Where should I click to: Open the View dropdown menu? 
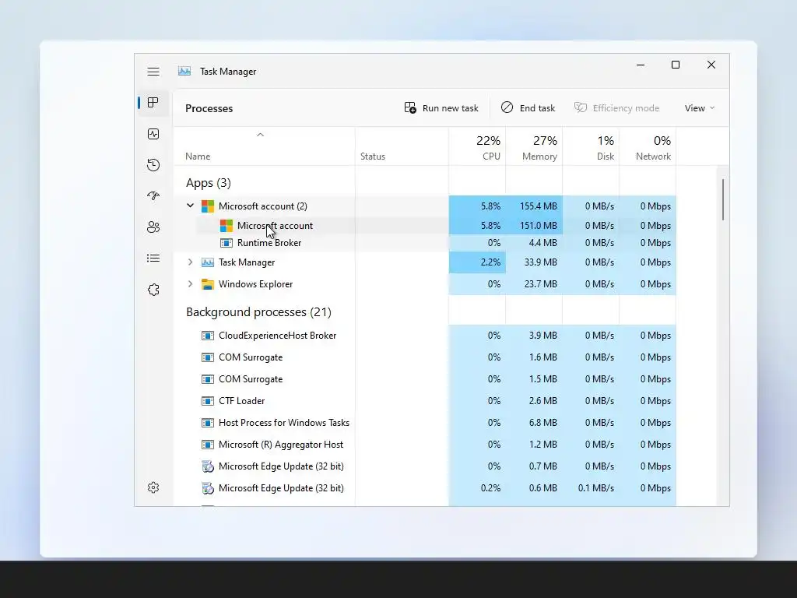pos(700,107)
